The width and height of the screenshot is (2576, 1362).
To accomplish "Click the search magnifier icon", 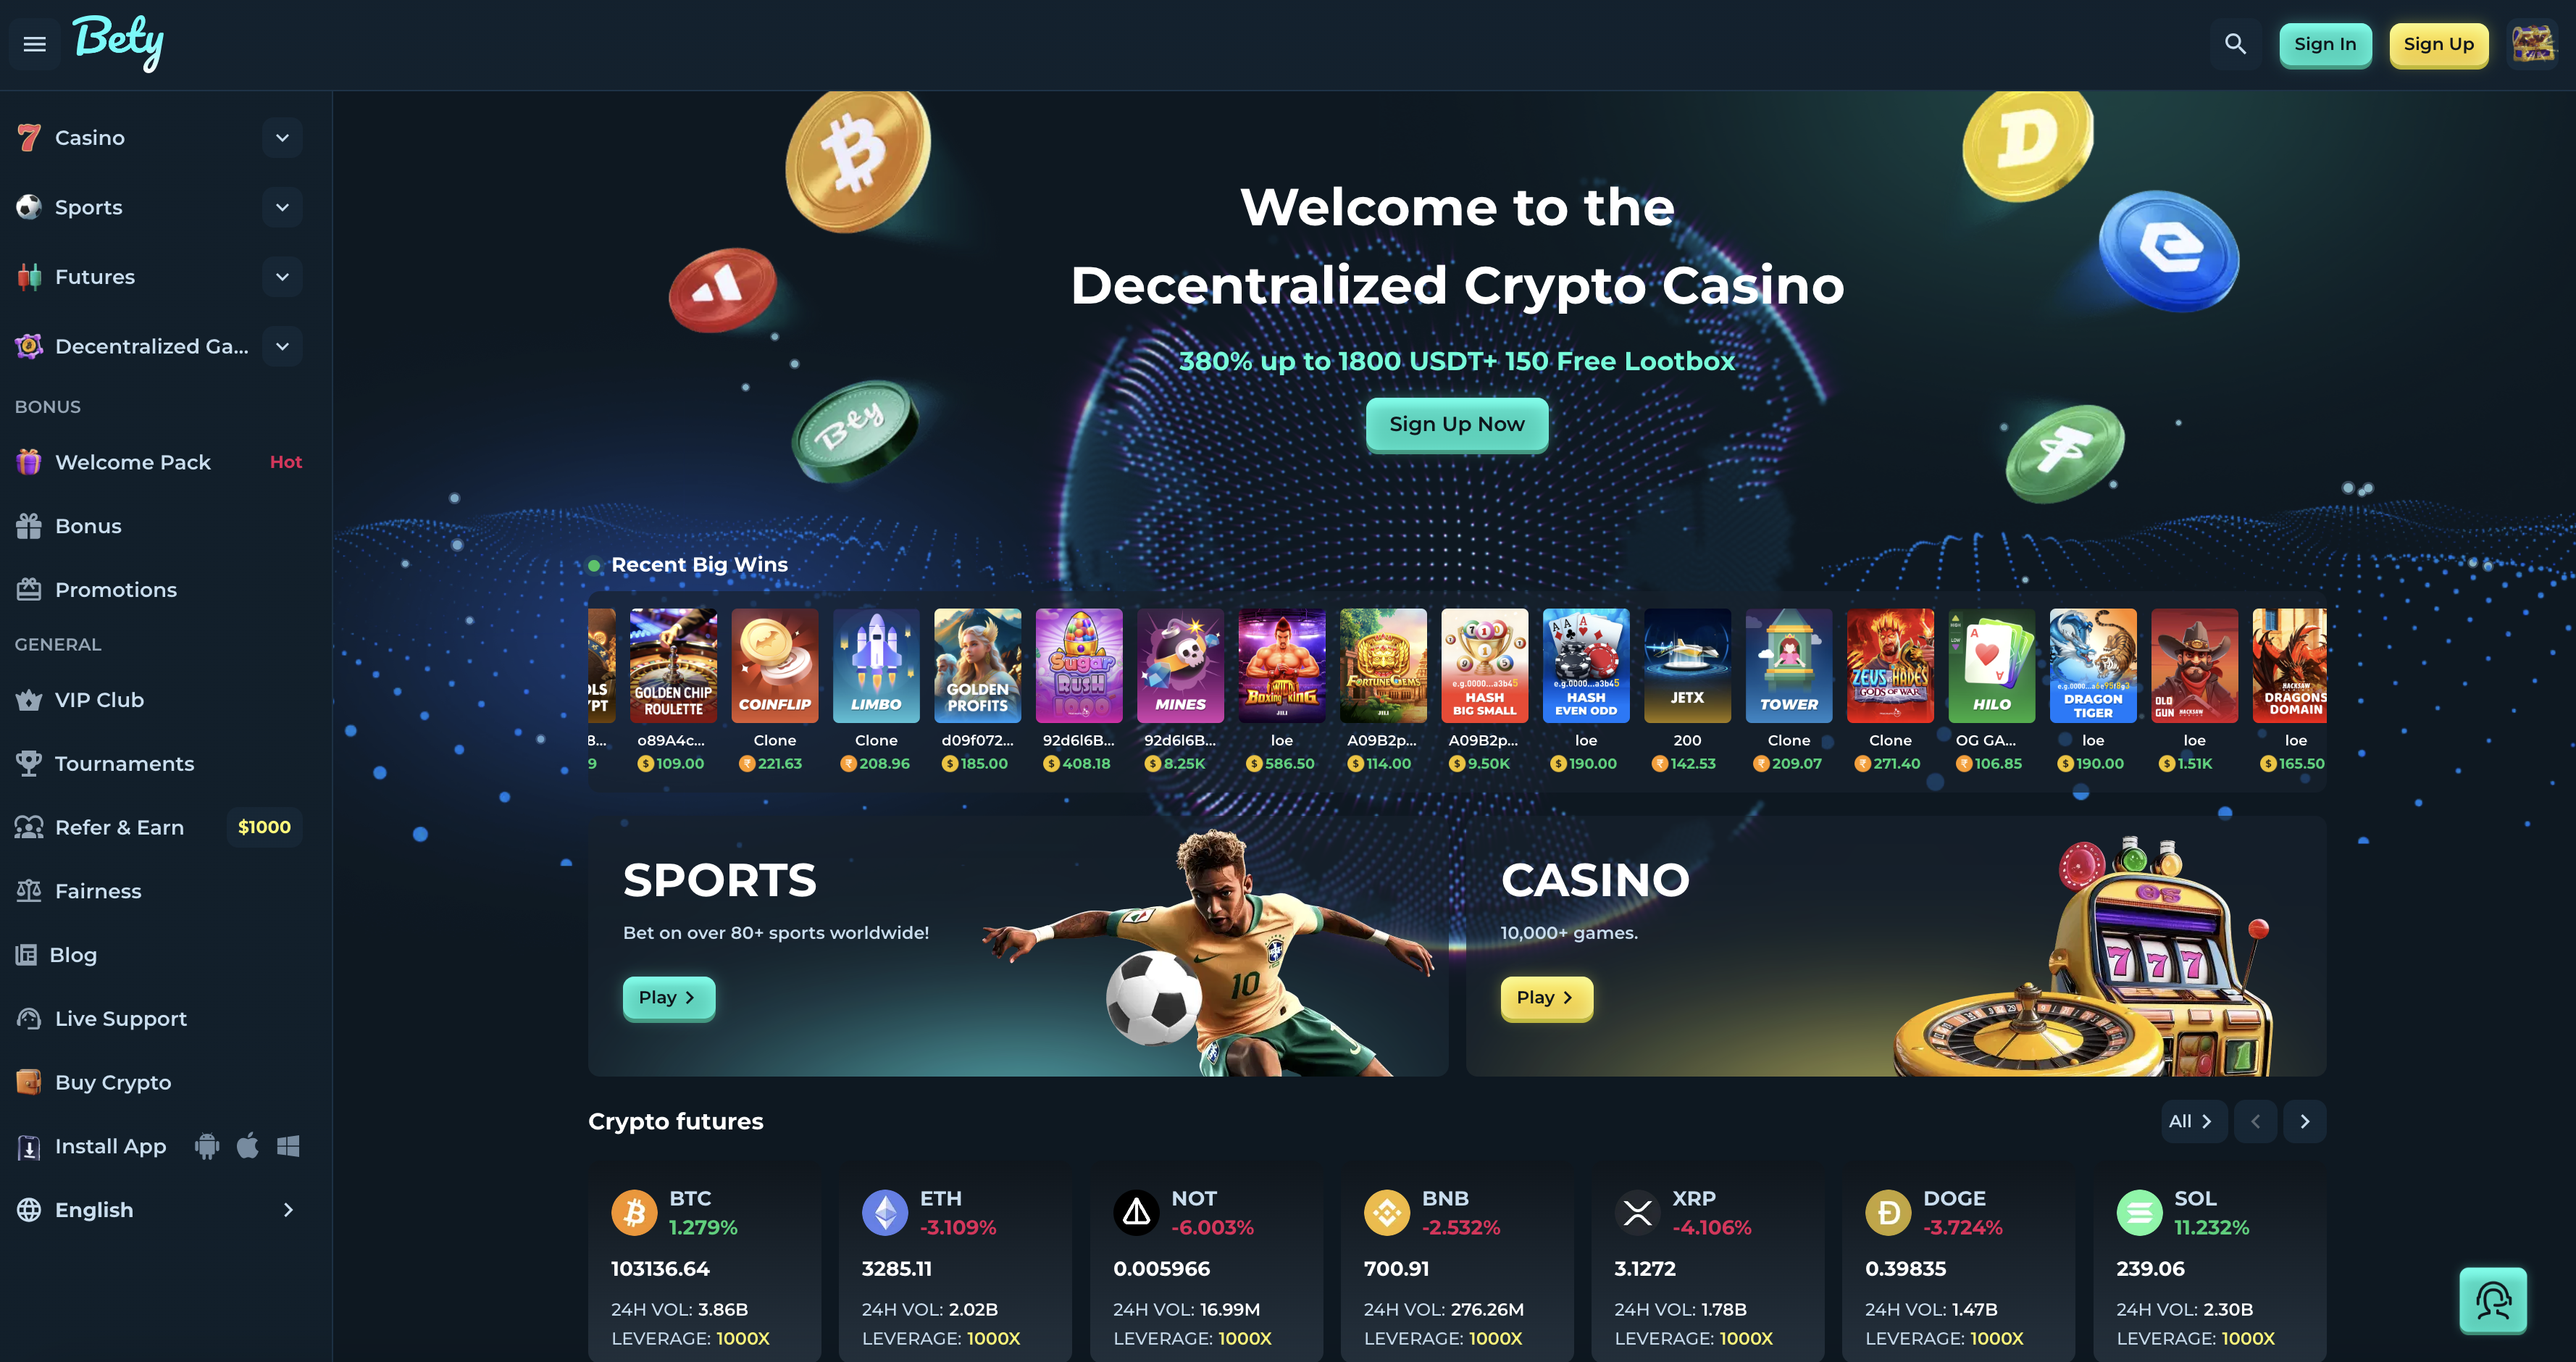I will point(2235,44).
